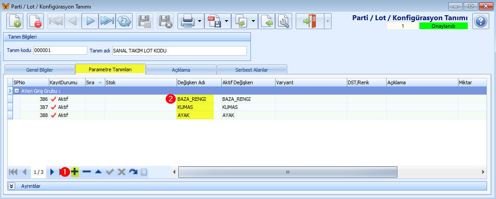The width and height of the screenshot is (496, 199).
Task: Switch to the Genel Bilgiler tab
Action: 39,70
